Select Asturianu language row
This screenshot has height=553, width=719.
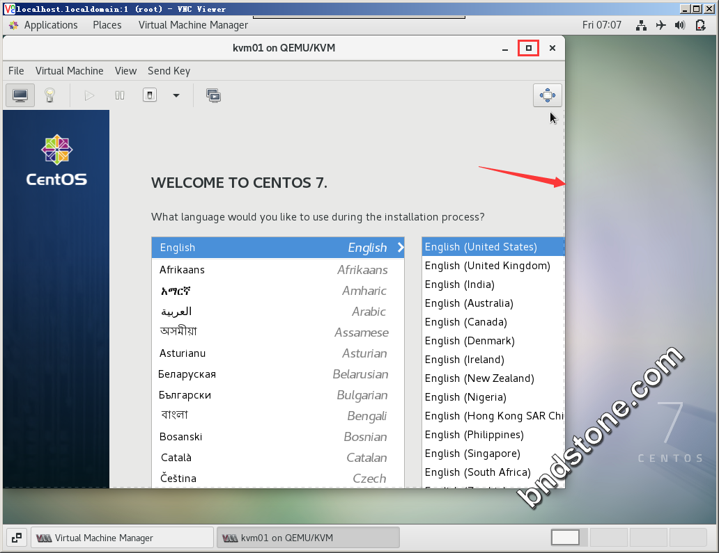coord(278,353)
